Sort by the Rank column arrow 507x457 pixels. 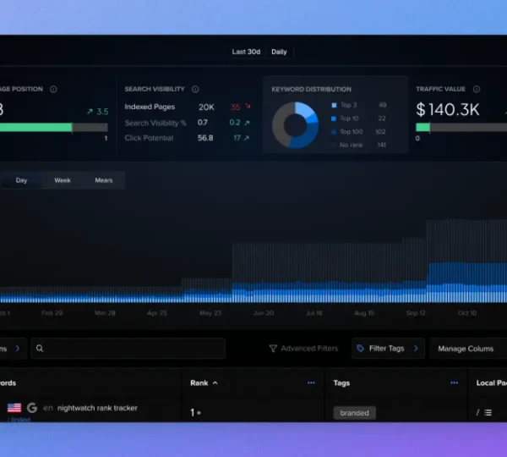[215, 383]
